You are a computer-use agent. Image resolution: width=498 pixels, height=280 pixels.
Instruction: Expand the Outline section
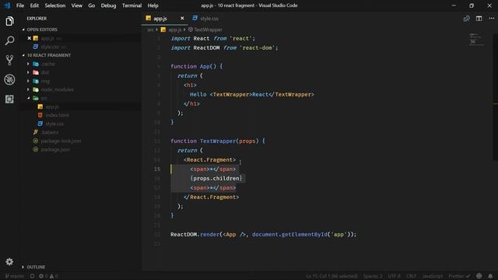(x=36, y=267)
